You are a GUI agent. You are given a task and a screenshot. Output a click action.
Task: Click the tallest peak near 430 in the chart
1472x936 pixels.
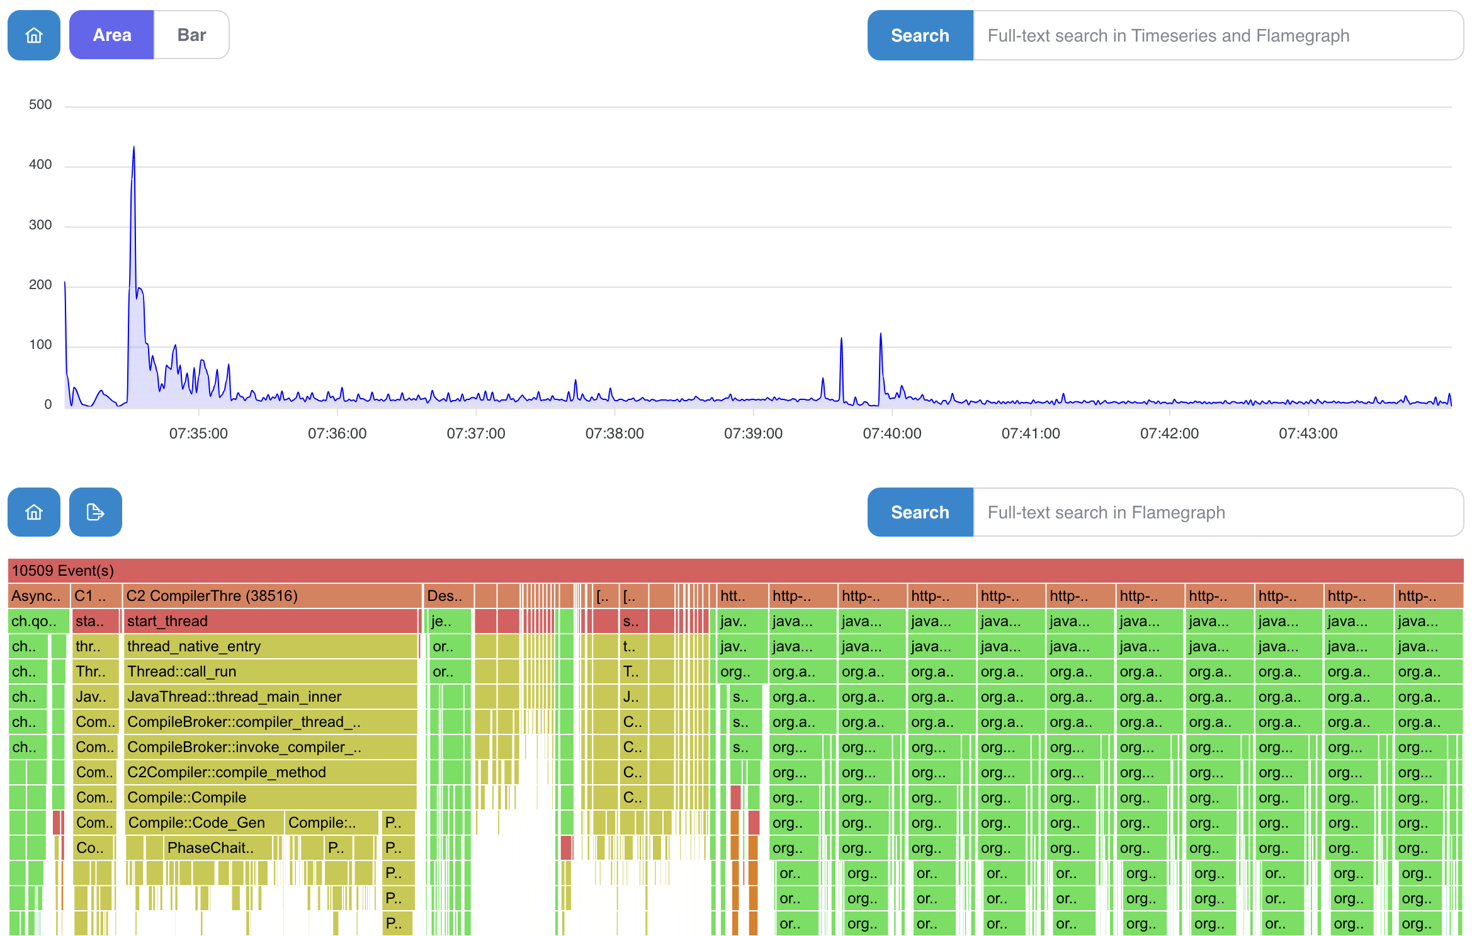(133, 147)
